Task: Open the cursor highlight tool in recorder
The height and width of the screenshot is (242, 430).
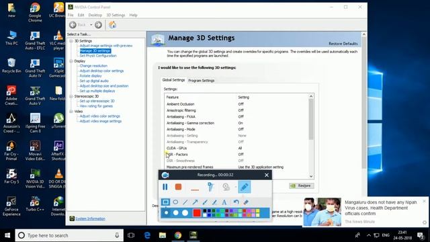Action: 210,187
